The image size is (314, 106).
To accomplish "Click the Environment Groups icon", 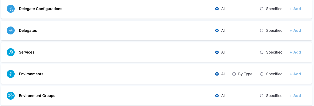I will click(x=11, y=96).
